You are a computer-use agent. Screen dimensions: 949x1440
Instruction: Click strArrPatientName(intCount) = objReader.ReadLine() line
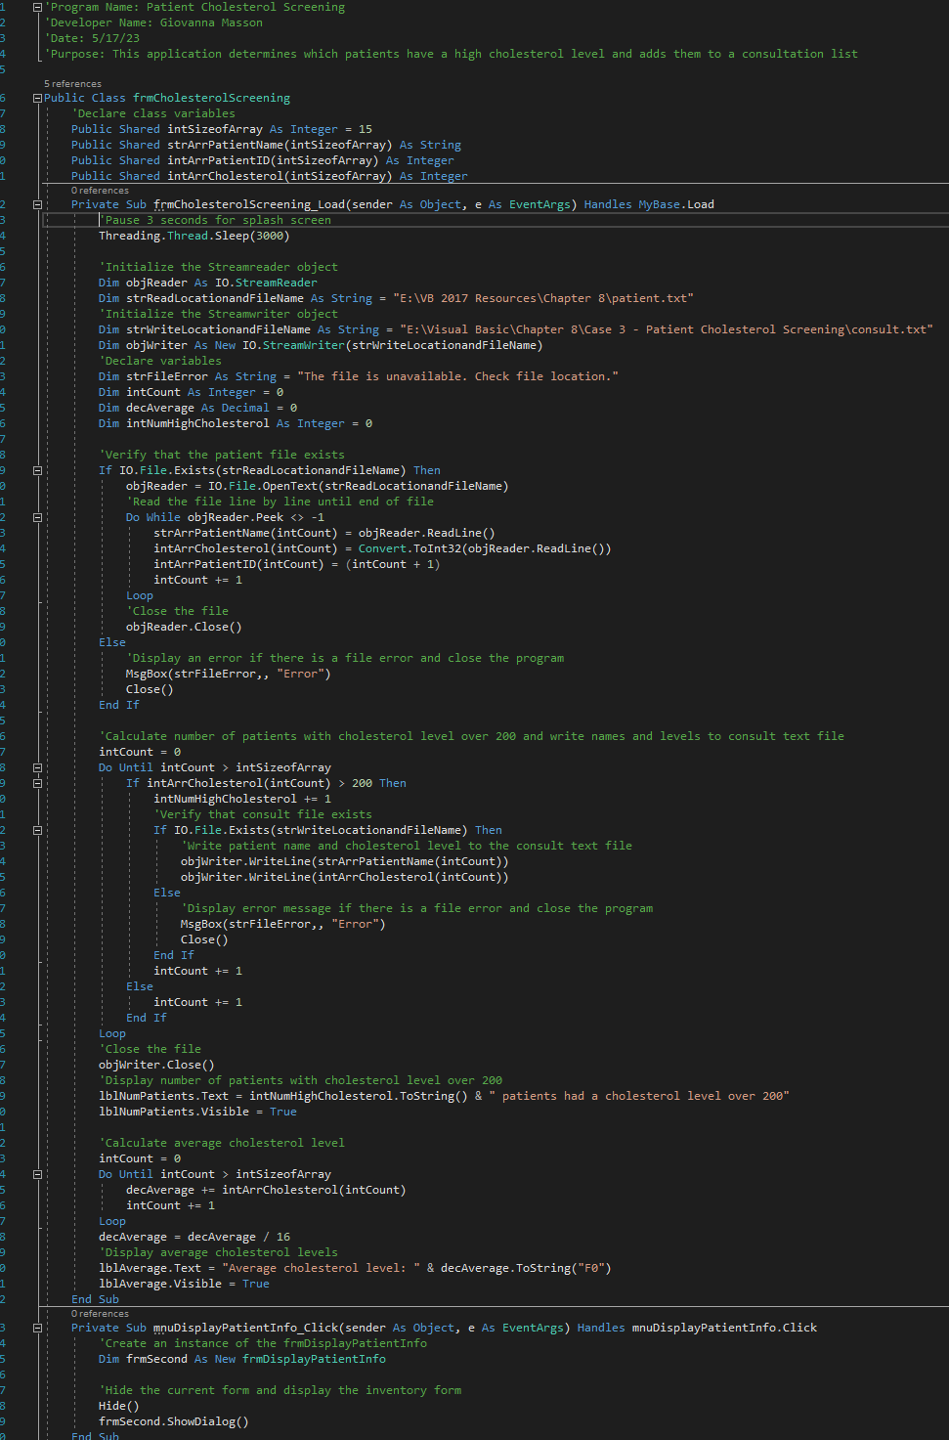pos(324,533)
